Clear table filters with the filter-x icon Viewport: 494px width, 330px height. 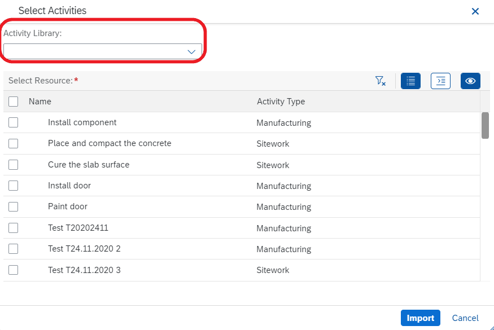(x=381, y=81)
